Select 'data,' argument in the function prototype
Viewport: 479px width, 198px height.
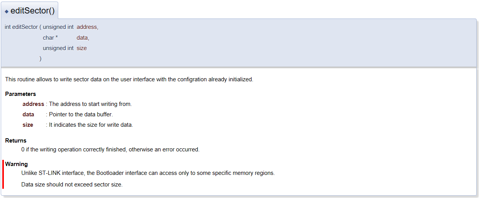pyautogui.click(x=83, y=38)
